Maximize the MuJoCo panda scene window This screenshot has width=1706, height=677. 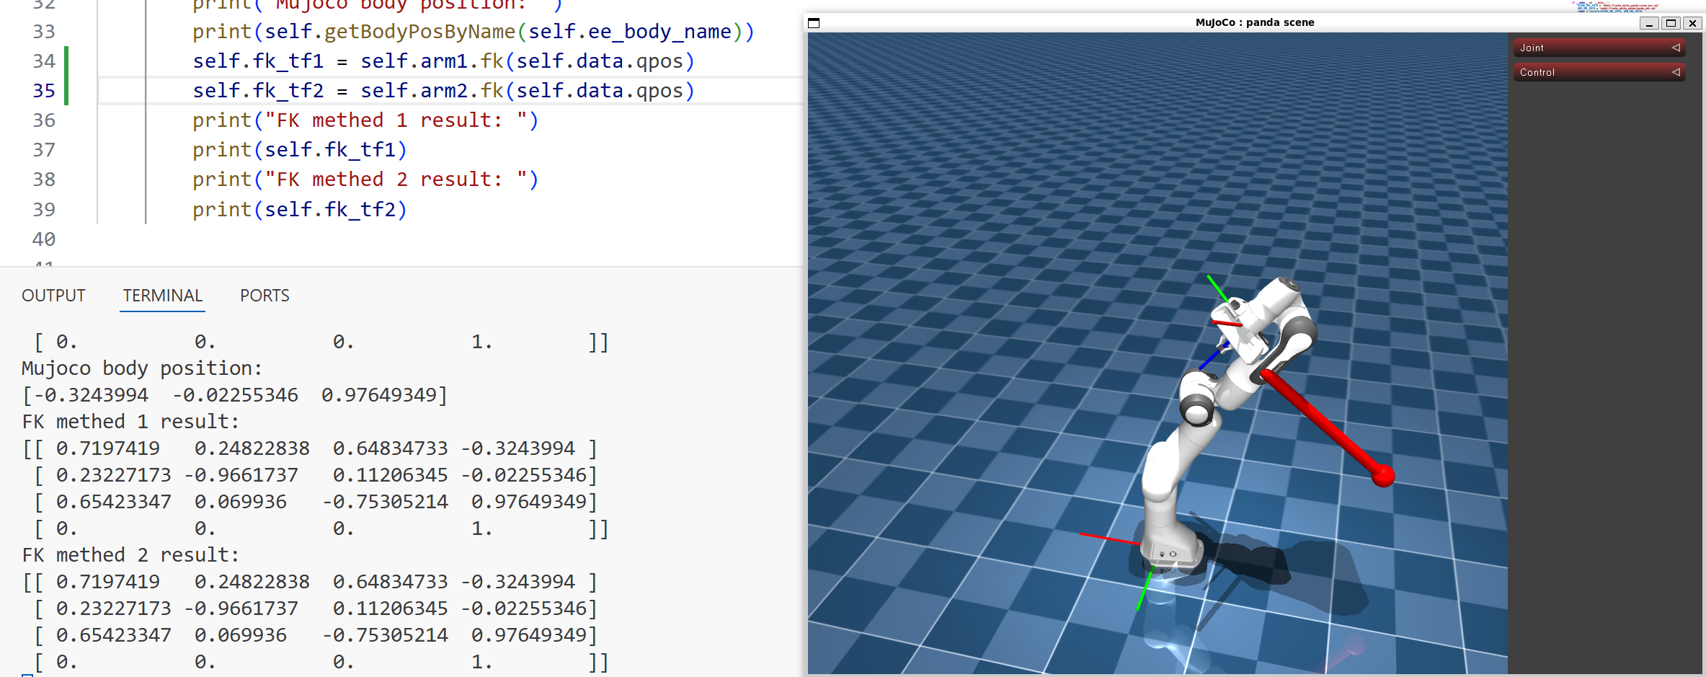pos(1671,23)
